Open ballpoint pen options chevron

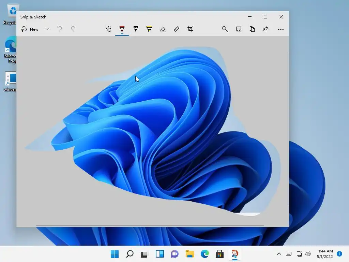pyautogui.click(x=122, y=33)
